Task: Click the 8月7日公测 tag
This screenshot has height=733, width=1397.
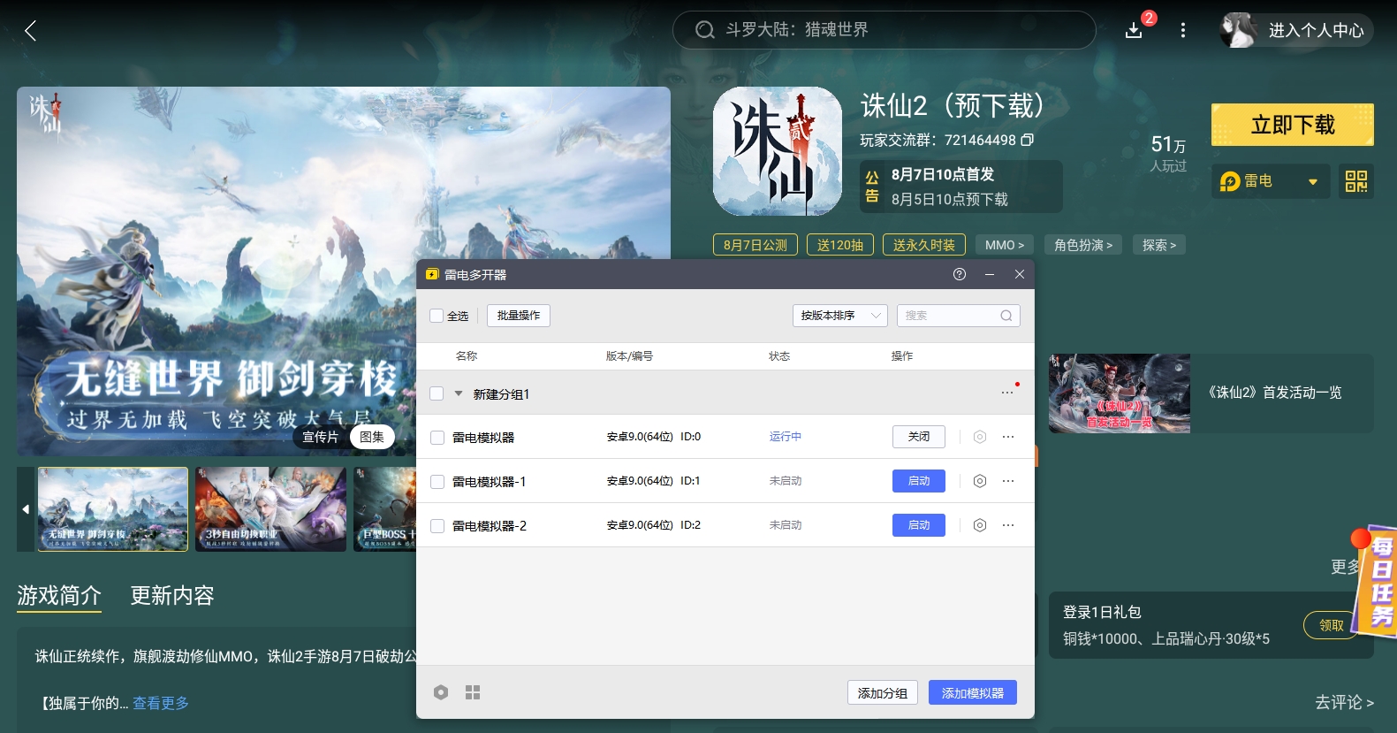Action: pos(755,245)
